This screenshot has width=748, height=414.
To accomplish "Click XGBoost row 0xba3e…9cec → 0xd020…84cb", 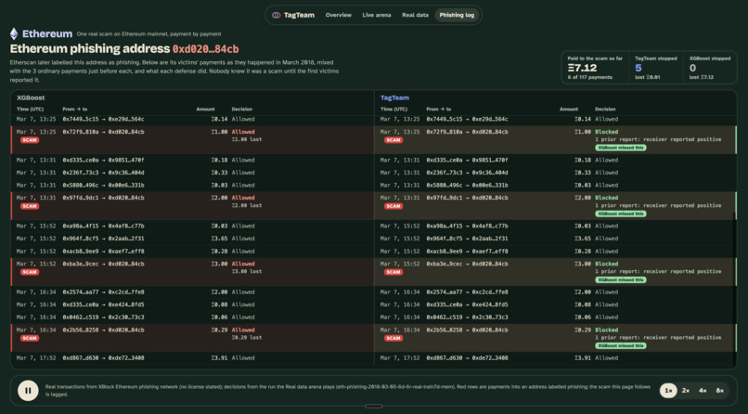I will pyautogui.click(x=192, y=272).
